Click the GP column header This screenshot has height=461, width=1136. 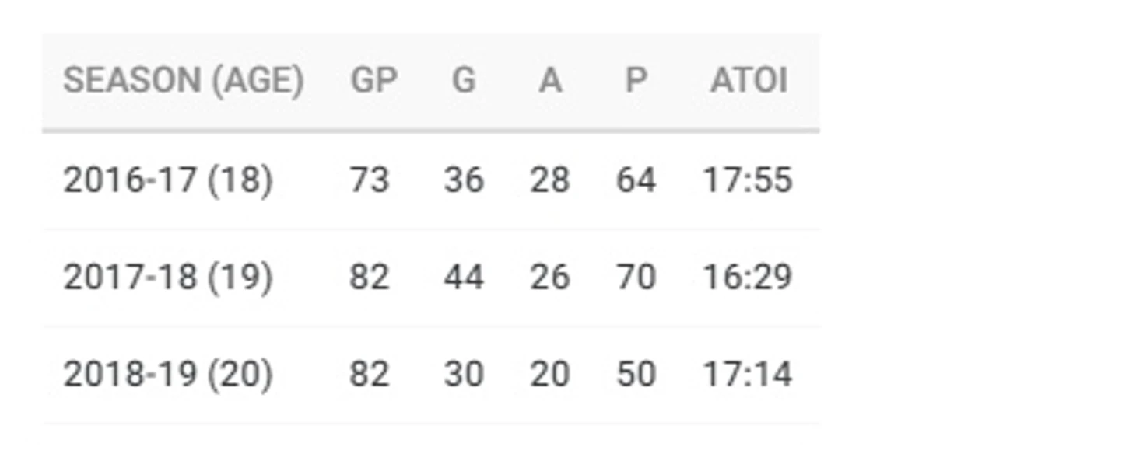point(373,81)
